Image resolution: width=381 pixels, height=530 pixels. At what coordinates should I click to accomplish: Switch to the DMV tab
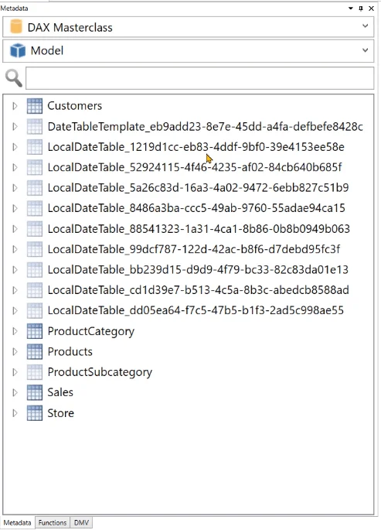(81, 522)
